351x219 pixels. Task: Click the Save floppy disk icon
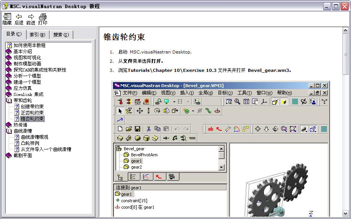click(x=137, y=129)
